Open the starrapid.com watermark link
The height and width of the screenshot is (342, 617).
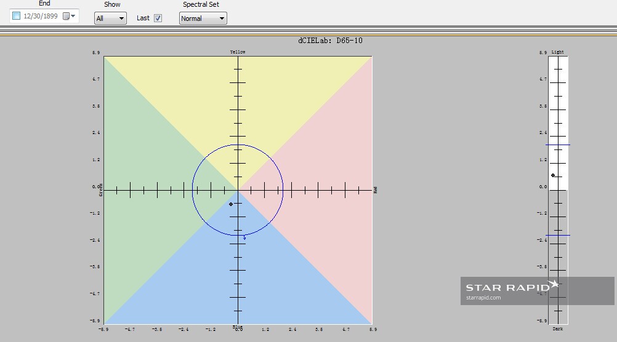pyautogui.click(x=483, y=298)
